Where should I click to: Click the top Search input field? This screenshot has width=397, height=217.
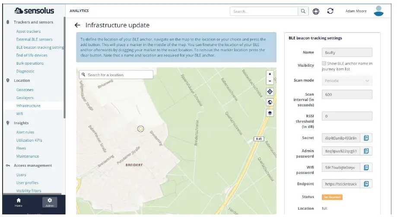[264, 11]
